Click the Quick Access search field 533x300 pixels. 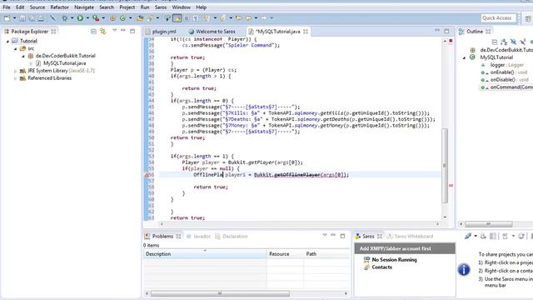point(498,18)
